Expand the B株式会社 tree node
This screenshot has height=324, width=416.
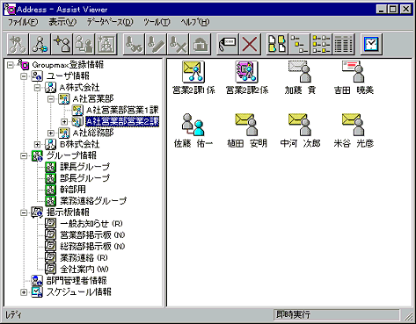tap(37, 144)
